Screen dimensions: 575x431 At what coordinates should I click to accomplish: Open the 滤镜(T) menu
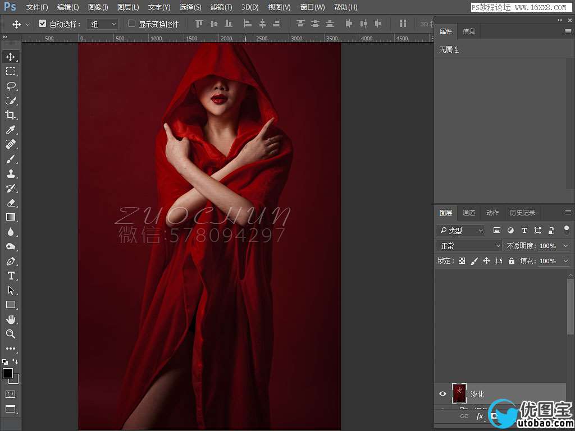tap(221, 7)
